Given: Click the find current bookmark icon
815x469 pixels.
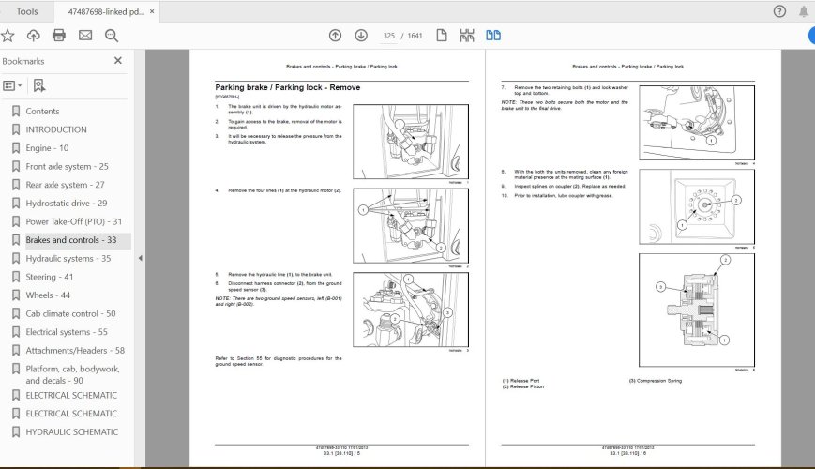Looking at the screenshot, I should (39, 85).
